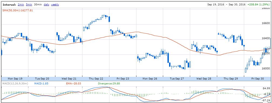Click the MACD:1.85 value

point(41,84)
